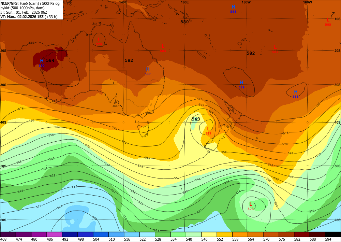Click the arrow symbol in the top-right corner

(333, 15)
